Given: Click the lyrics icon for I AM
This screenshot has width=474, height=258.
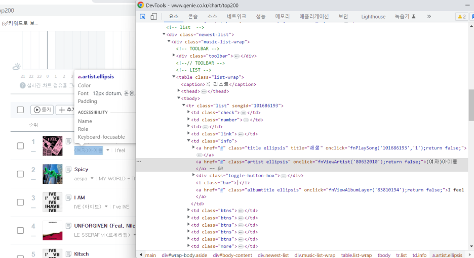Looking at the screenshot, I should click(x=69, y=198).
